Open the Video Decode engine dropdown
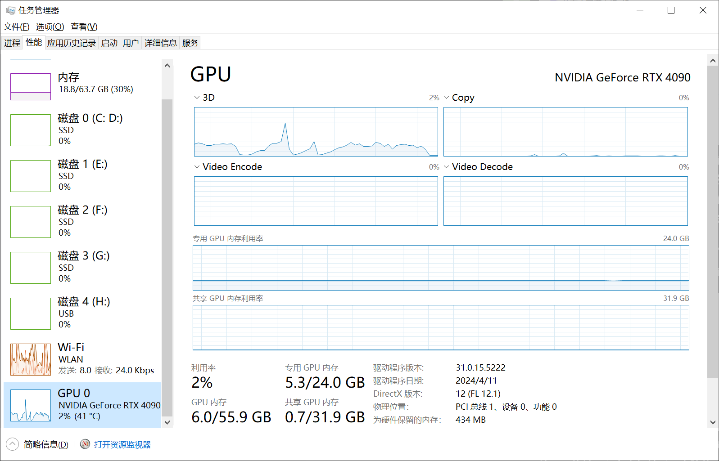 point(446,167)
